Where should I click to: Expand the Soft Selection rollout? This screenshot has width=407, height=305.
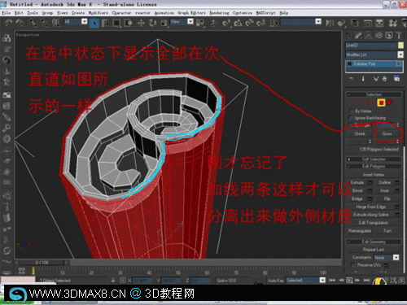[x=374, y=159]
